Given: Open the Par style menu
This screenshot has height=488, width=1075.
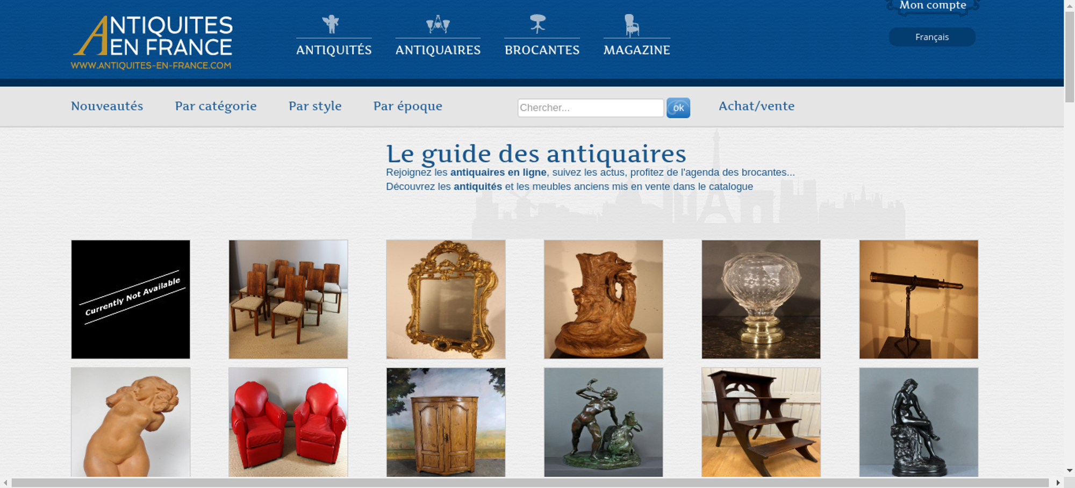Looking at the screenshot, I should click(315, 106).
